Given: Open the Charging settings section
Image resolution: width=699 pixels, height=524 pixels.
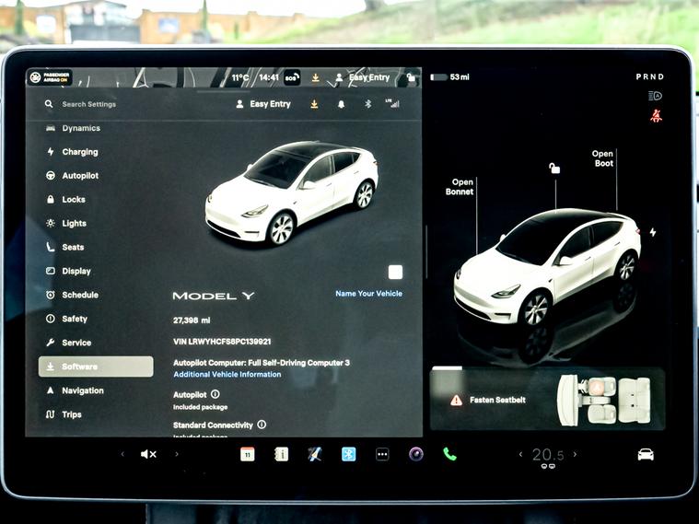Looking at the screenshot, I should [79, 152].
